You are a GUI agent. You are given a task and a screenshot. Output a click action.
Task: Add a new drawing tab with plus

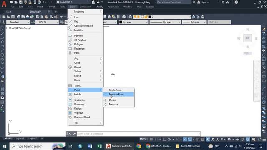[x=55, y=12]
